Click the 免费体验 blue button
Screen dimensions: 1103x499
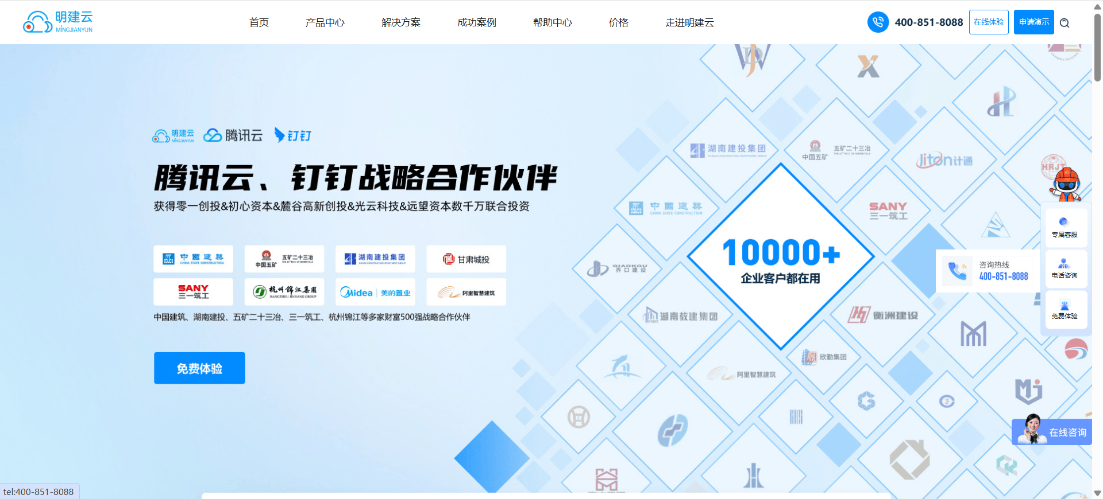[x=199, y=368]
